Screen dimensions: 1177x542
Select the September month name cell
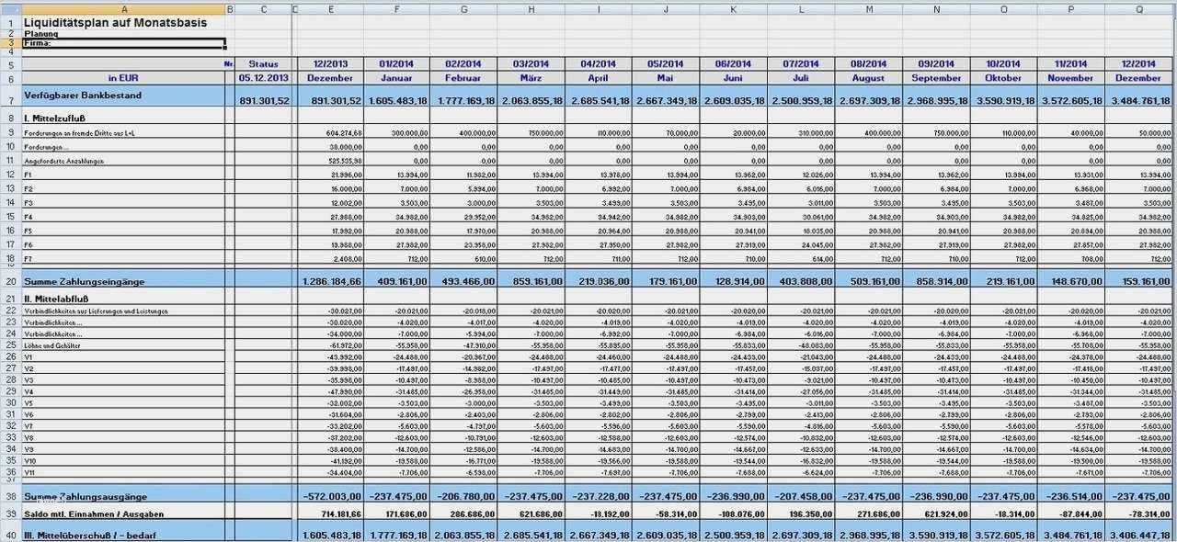click(936, 78)
